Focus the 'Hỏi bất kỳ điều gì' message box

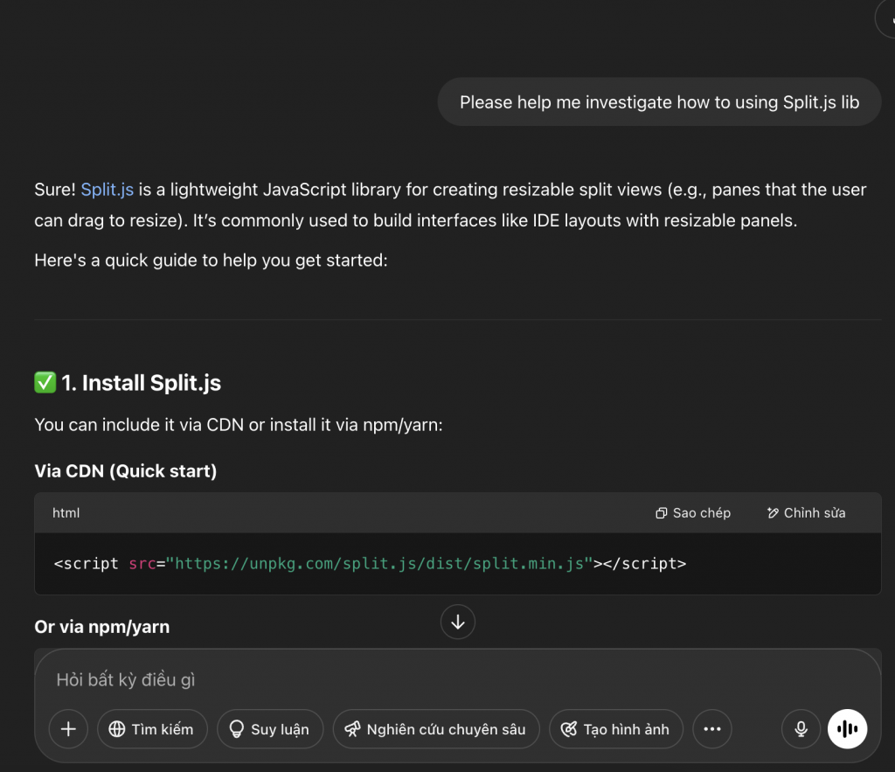pos(458,679)
